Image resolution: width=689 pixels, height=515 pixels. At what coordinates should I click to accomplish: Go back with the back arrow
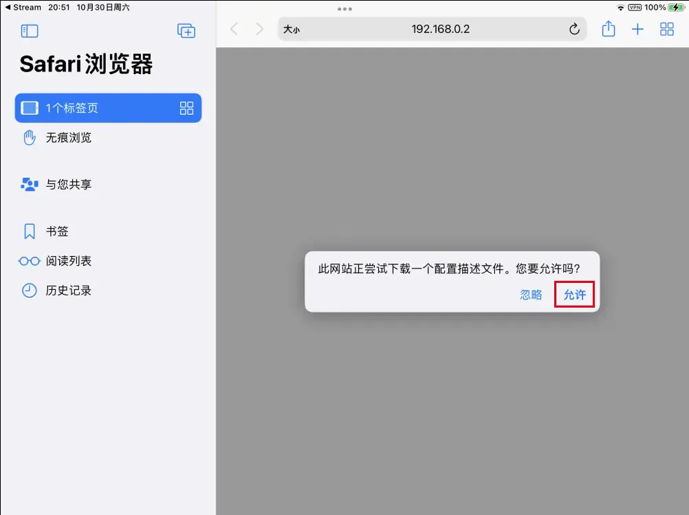(234, 29)
